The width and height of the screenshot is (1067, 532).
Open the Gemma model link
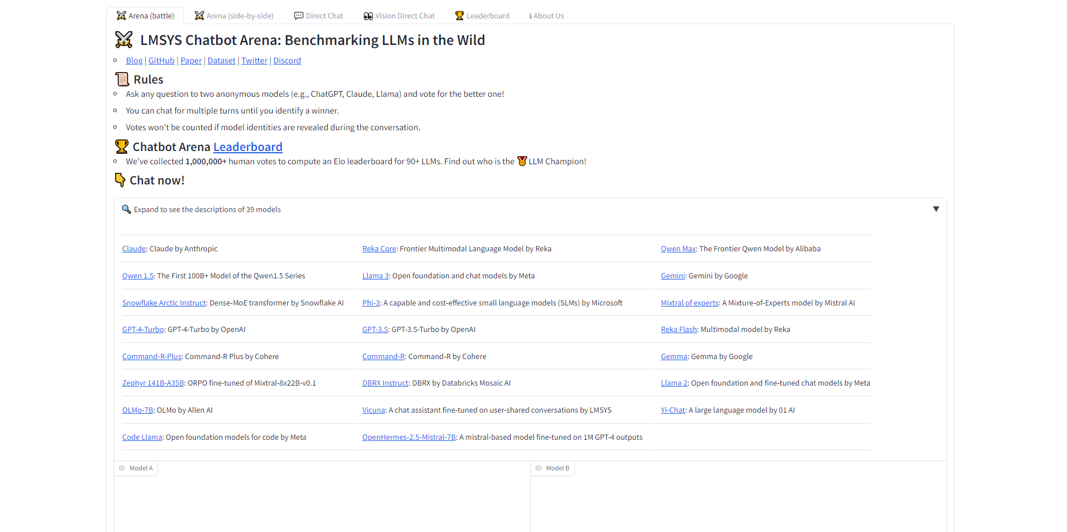(x=674, y=357)
